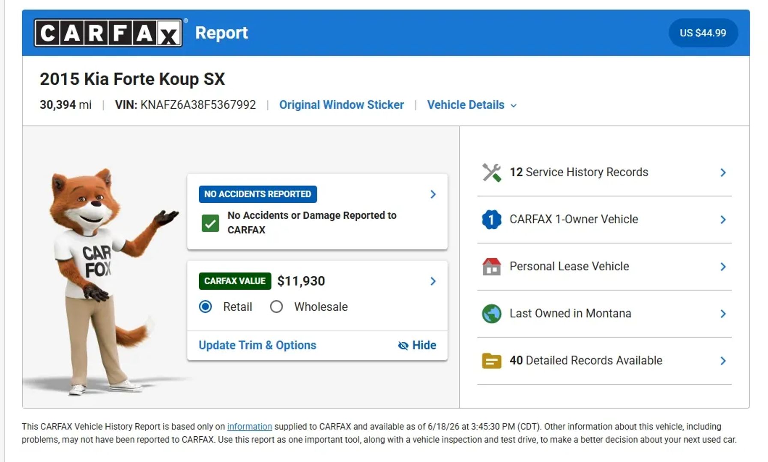Select the Wholesale value radio button

click(276, 307)
